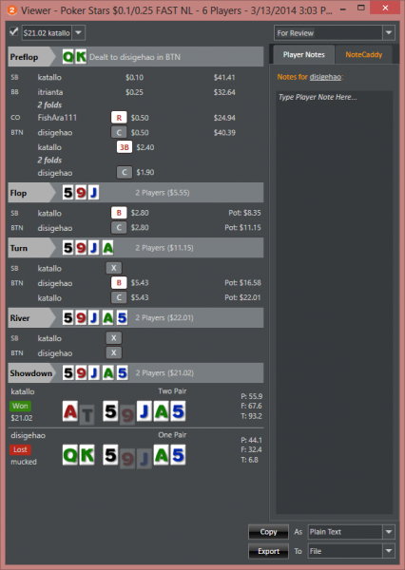The width and height of the screenshot is (405, 570).
Task: Click katallo's flop bet B badge
Action: tap(119, 213)
